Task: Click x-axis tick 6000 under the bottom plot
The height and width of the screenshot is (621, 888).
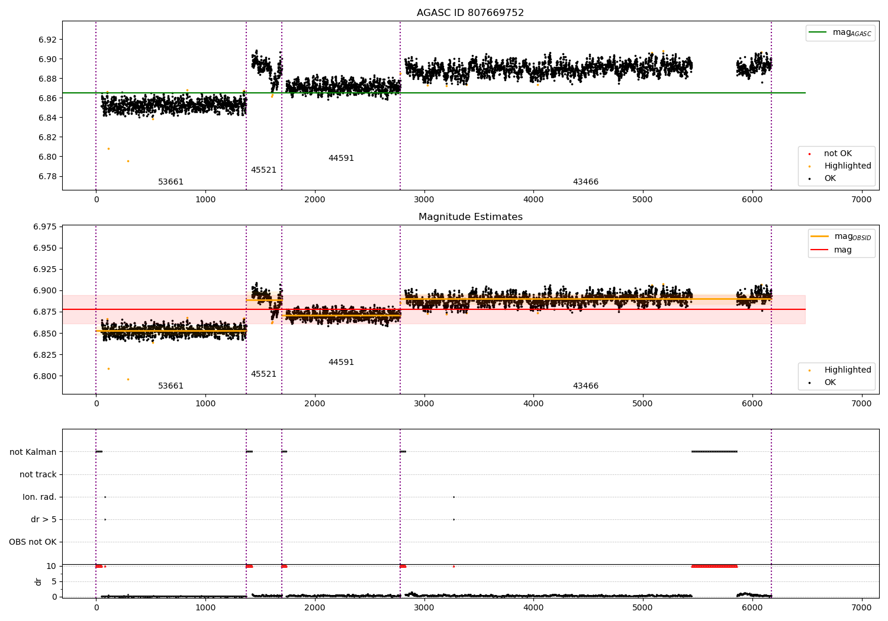Action: coord(752,607)
